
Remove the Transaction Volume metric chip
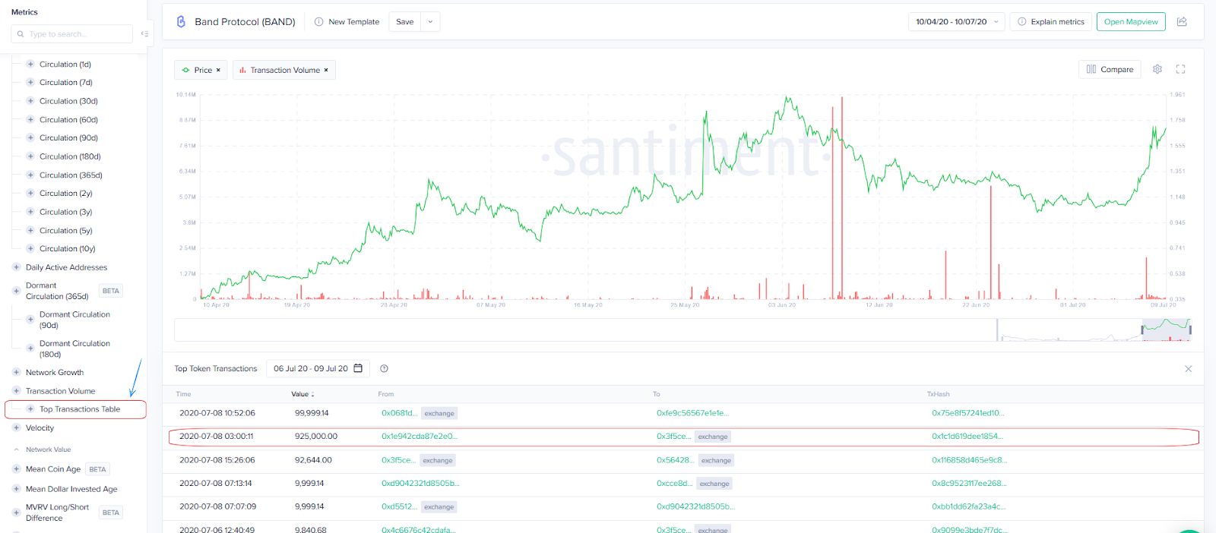coord(326,70)
